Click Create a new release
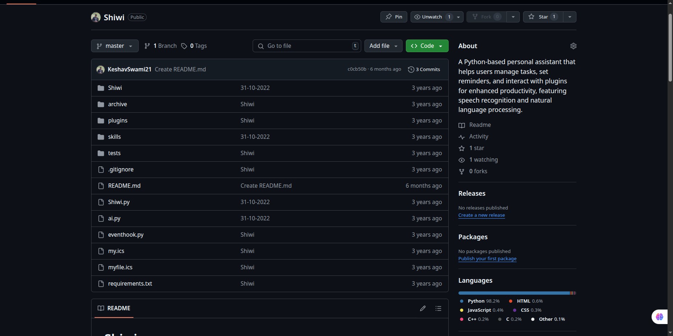Viewport: 673px width, 336px height. (x=481, y=215)
